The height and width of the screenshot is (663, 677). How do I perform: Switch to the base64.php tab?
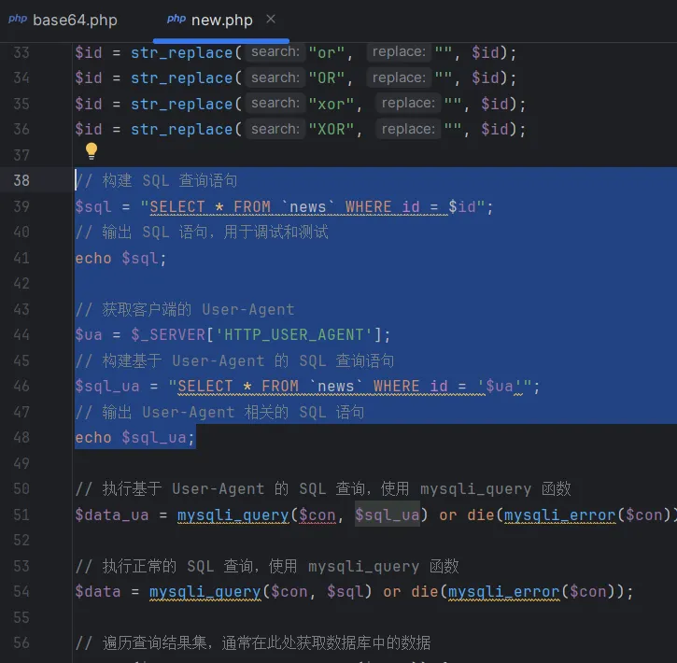[75, 20]
